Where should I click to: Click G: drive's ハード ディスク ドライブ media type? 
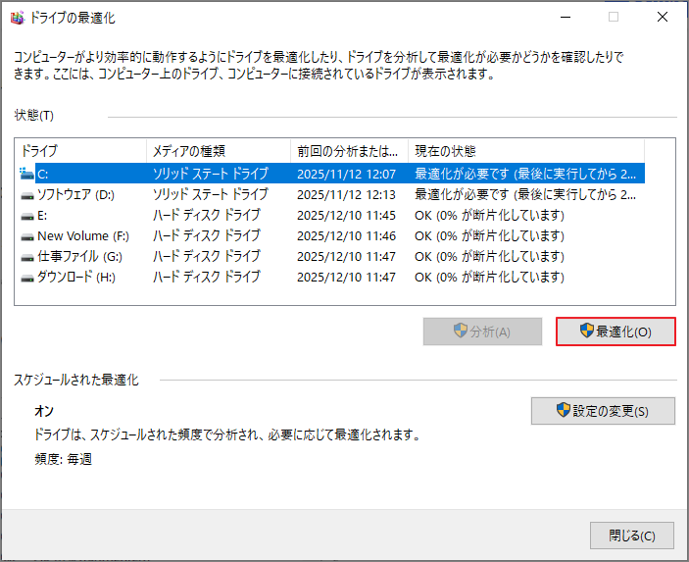pyautogui.click(x=207, y=256)
